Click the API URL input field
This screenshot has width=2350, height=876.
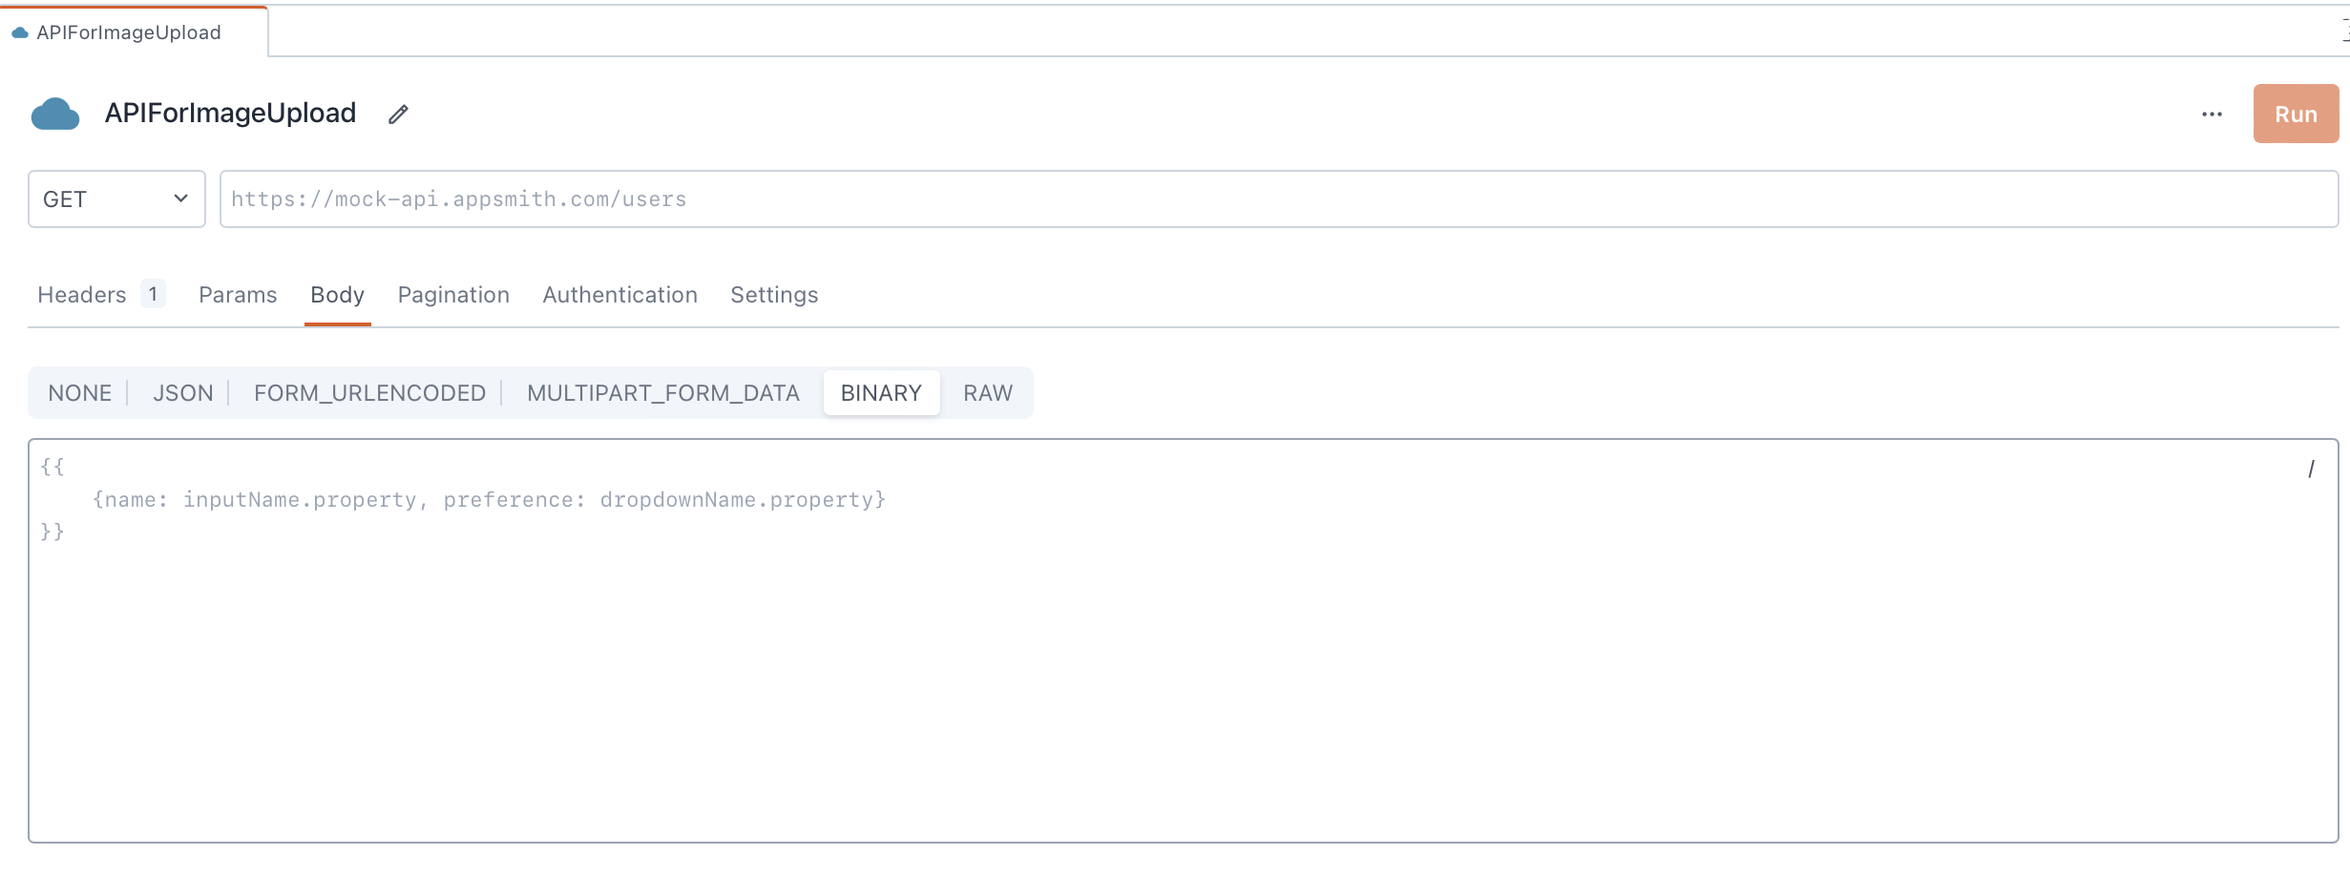click(1279, 198)
